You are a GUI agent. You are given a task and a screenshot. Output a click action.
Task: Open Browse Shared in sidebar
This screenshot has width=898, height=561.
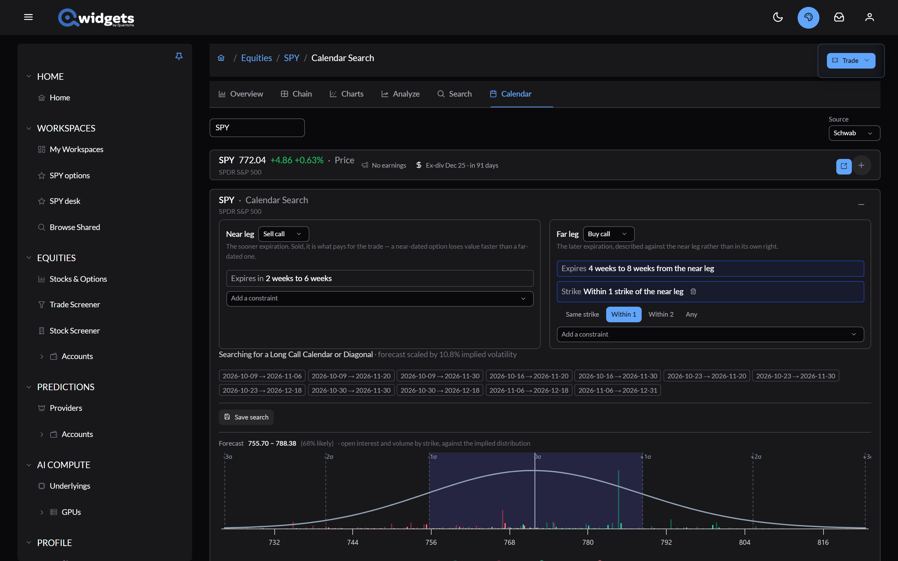coord(75,227)
